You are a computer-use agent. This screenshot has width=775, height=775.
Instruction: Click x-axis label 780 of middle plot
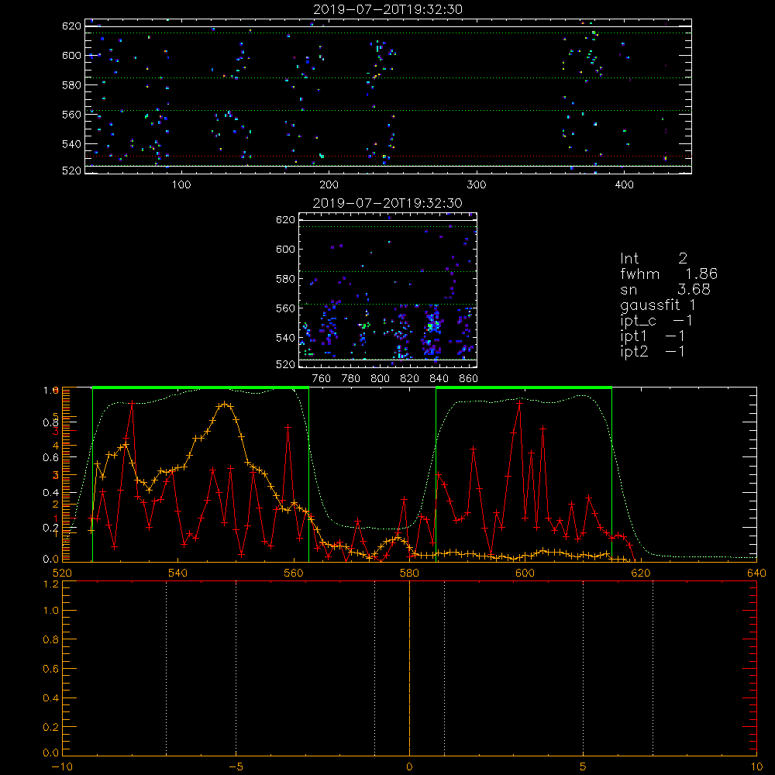351,379
